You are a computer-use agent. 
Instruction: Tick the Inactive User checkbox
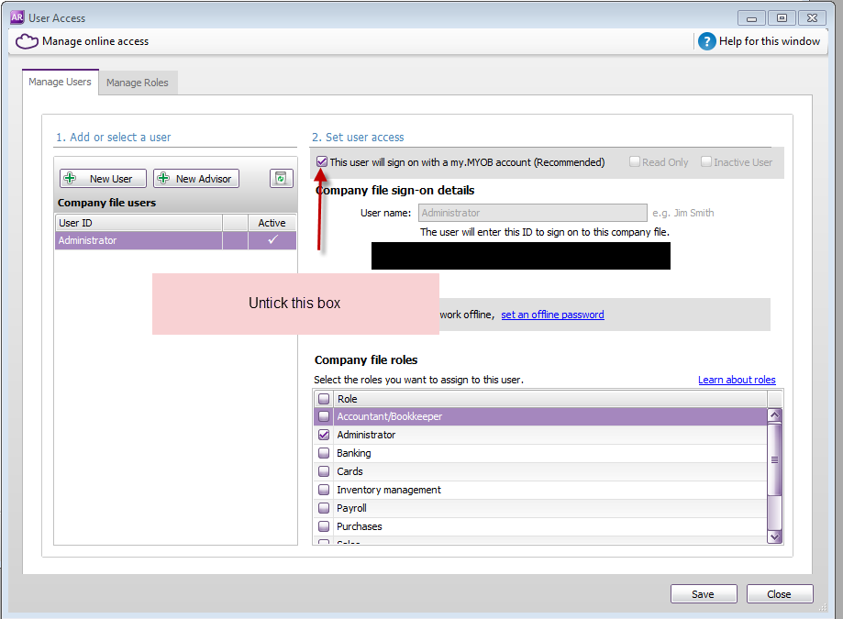706,161
